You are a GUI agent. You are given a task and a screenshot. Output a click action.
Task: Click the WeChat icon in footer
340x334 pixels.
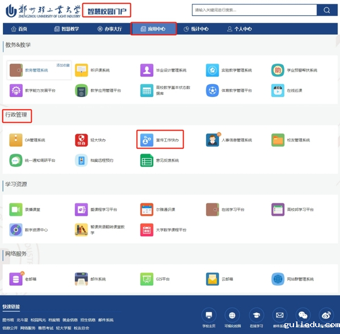point(303,315)
